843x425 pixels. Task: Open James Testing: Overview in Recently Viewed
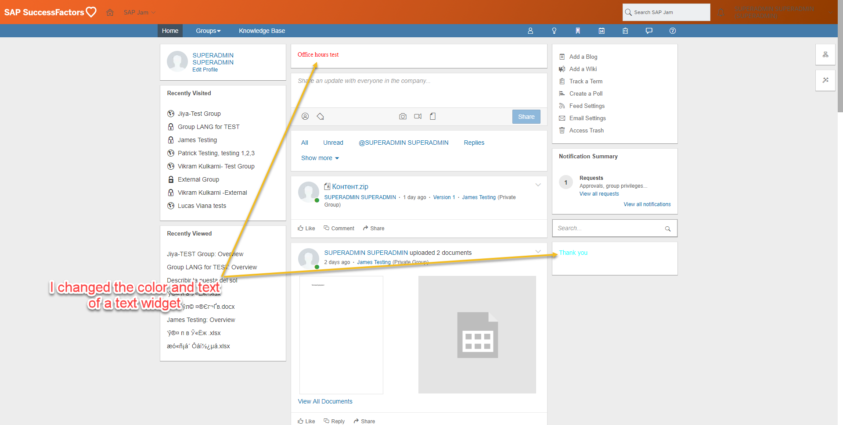(x=201, y=320)
